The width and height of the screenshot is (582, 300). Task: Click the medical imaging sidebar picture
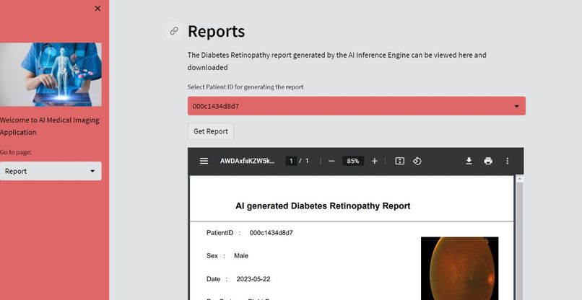(x=51, y=74)
